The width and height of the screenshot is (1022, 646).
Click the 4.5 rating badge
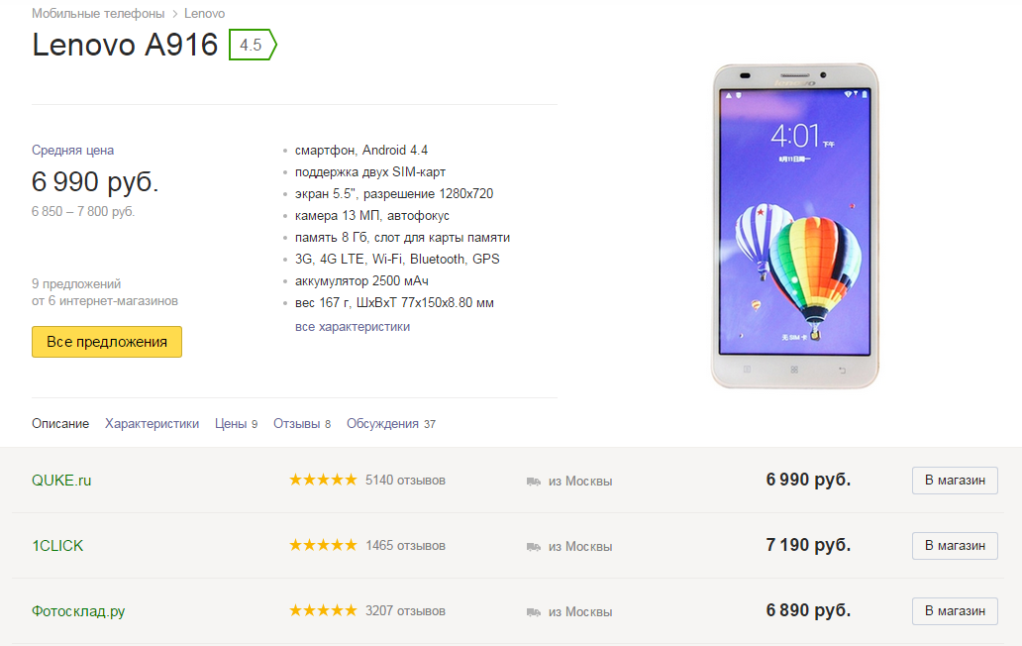pos(252,45)
